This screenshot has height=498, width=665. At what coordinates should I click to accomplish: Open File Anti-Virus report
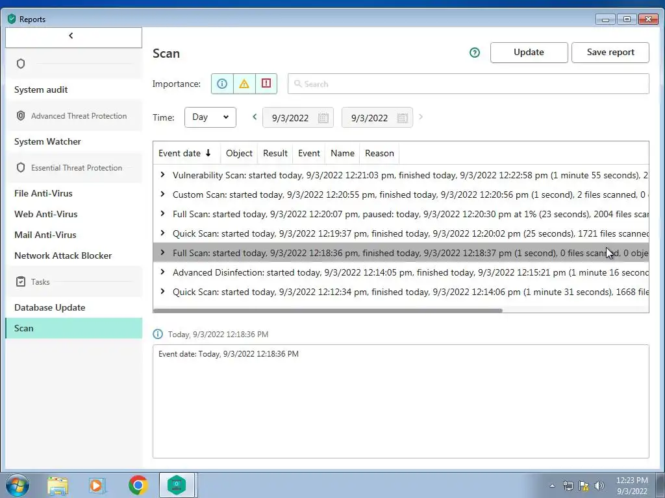coord(44,193)
